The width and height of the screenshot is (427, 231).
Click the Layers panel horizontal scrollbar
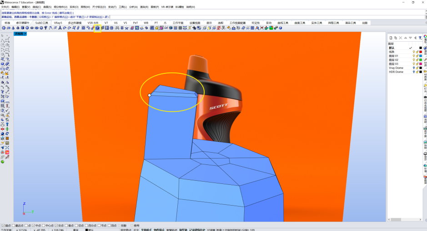pyautogui.click(x=406, y=220)
